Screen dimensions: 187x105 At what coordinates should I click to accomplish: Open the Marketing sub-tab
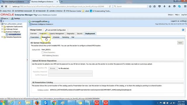[x=65, y=37]
